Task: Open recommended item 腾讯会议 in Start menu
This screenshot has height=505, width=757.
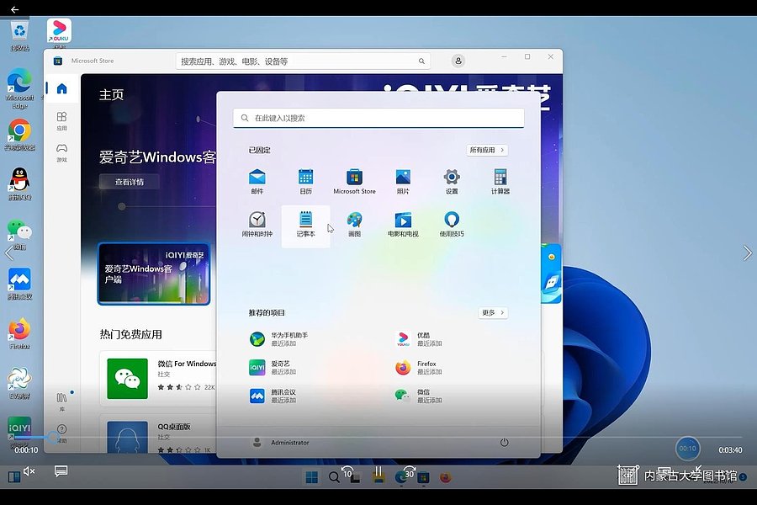Action: 273,396
